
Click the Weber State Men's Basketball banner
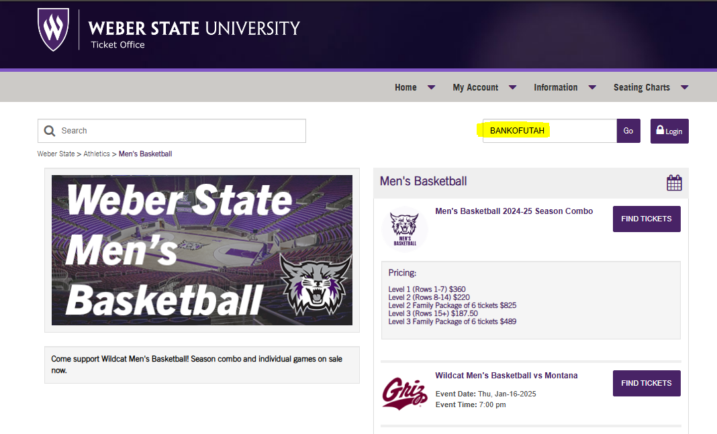pyautogui.click(x=202, y=250)
